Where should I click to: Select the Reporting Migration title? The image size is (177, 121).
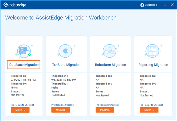click(153, 65)
